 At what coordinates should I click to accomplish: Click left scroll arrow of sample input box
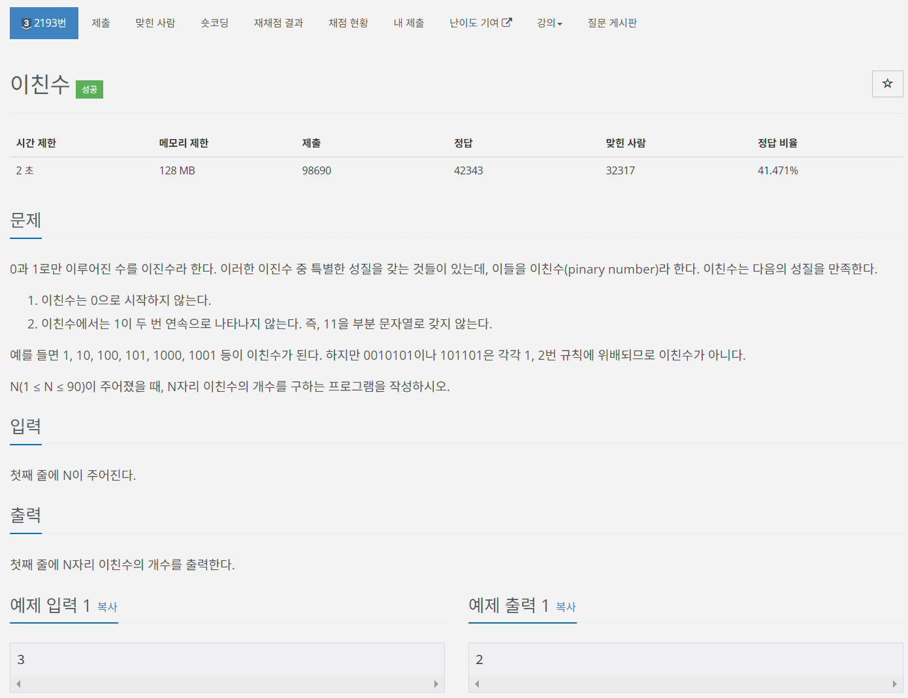click(18, 684)
